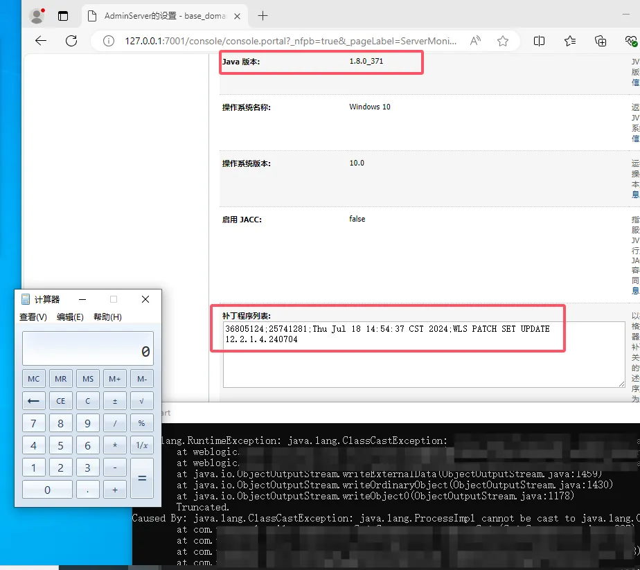Open the 查看(V) menu in Calculator
This screenshot has width=640, height=570.
tap(33, 317)
